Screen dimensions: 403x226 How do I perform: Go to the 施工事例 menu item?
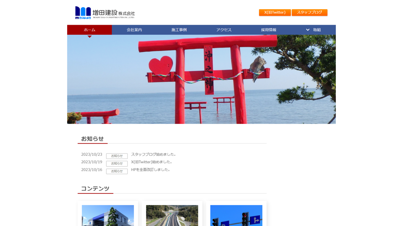179,30
